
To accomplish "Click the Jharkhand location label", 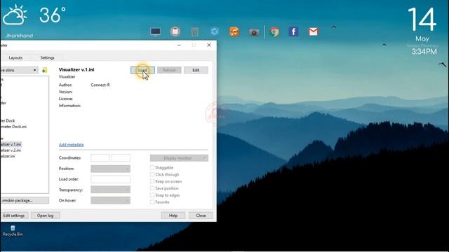I will coord(19,36).
